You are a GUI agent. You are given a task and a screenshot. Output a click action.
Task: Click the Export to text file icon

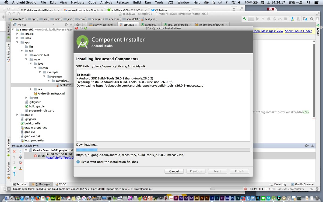14,168
